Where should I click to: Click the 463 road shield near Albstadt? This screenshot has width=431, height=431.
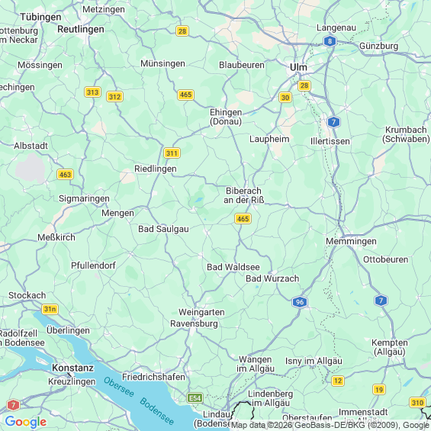65,174
